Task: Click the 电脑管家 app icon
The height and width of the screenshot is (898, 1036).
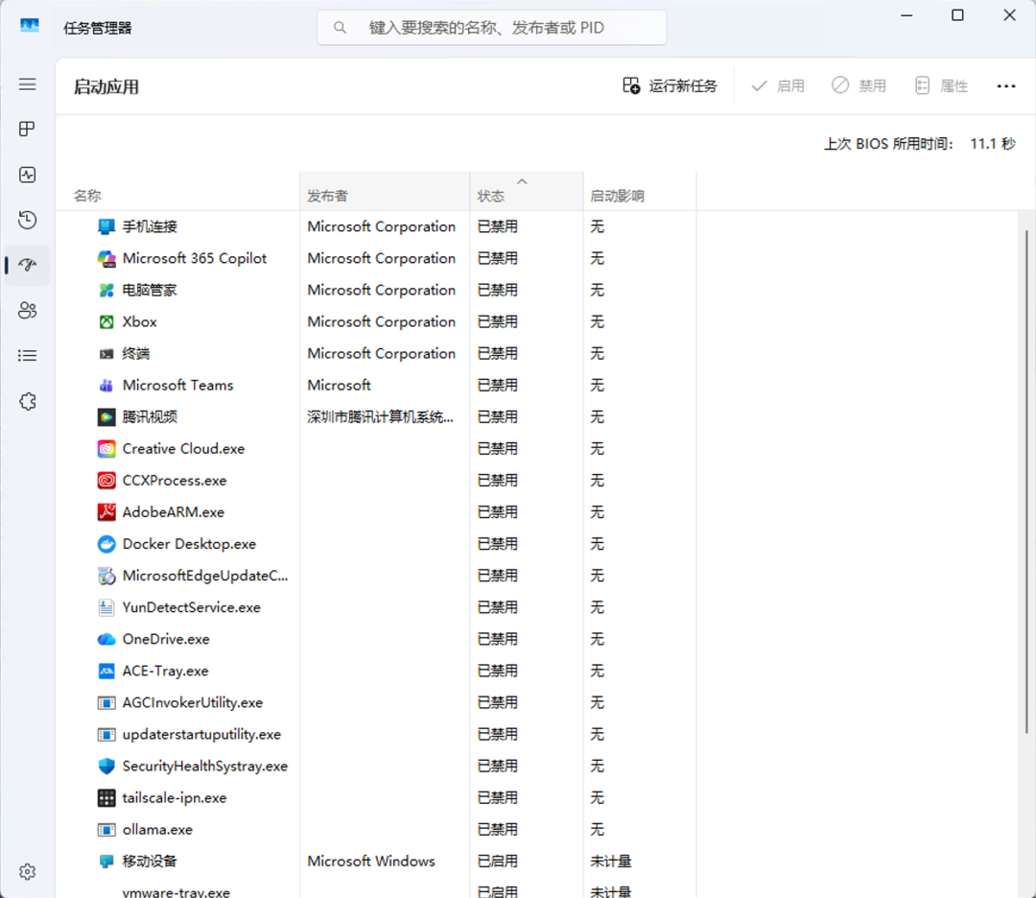Action: point(106,290)
